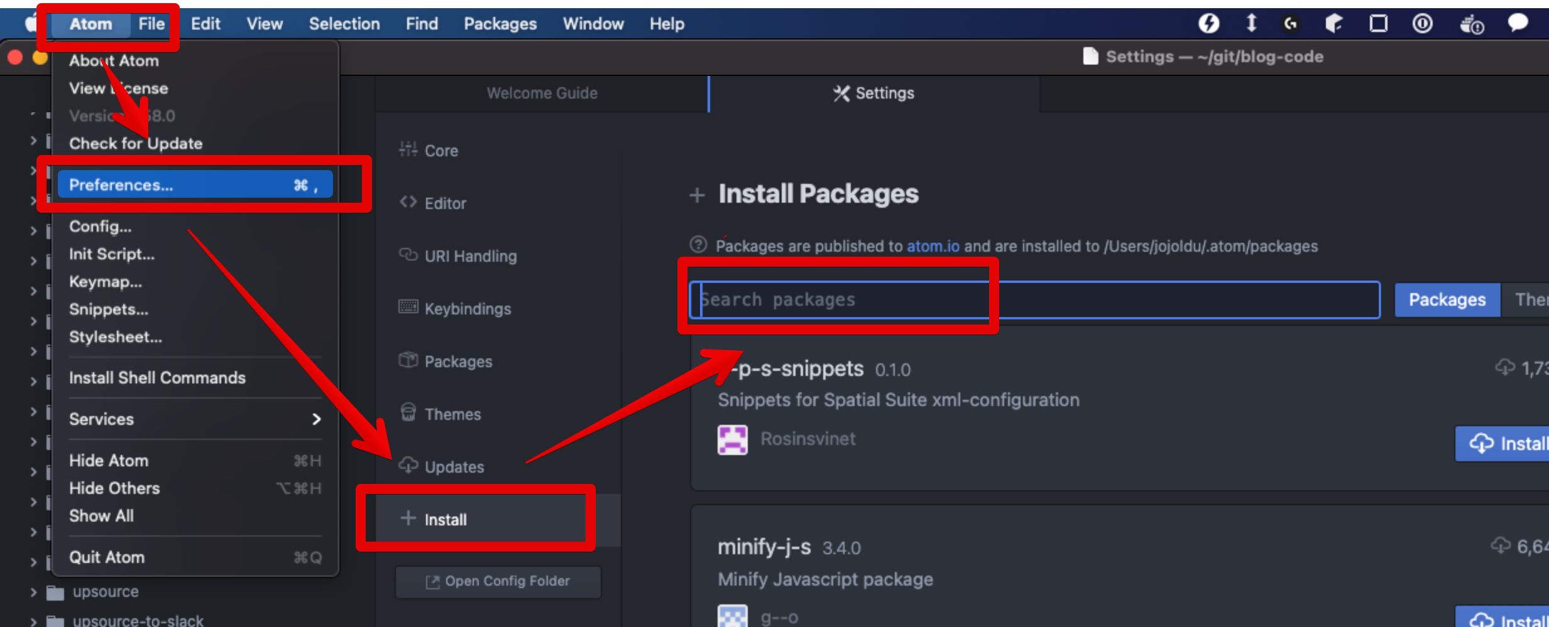The width and height of the screenshot is (1549, 627).
Task: Click the square outline status icon
Action: coord(1379,24)
